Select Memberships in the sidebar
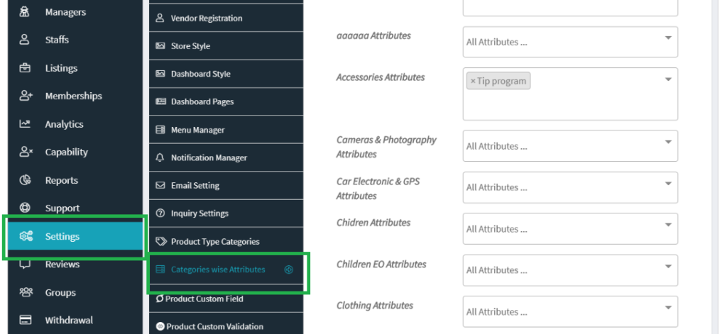Screen dimensions: 727x334 pyautogui.click(x=75, y=96)
